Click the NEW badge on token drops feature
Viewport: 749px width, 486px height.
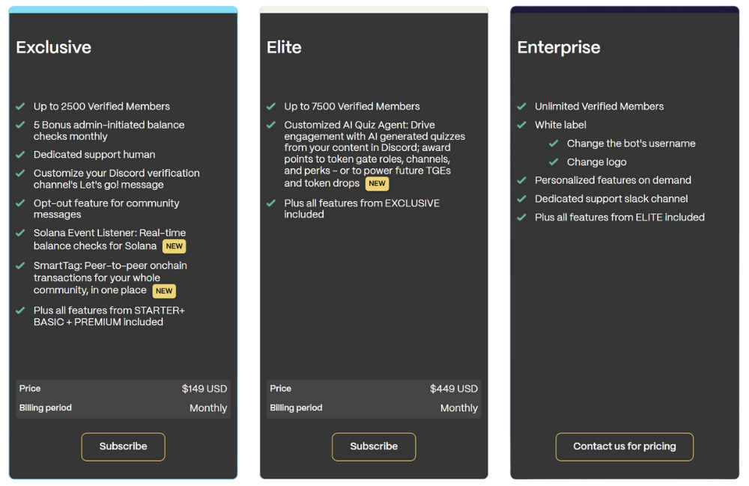377,183
